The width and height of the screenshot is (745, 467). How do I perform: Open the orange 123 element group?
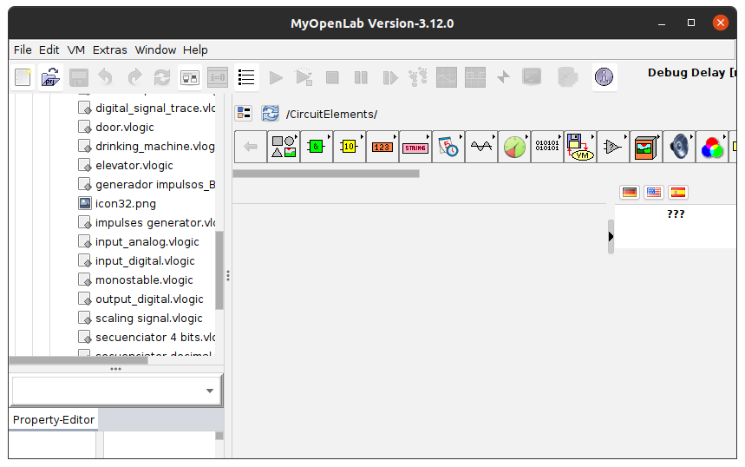pos(382,147)
